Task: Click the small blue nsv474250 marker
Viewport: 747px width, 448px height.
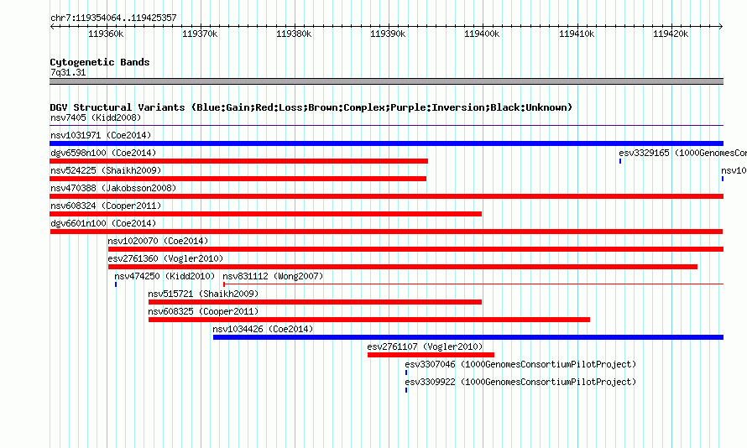Action: (116, 284)
